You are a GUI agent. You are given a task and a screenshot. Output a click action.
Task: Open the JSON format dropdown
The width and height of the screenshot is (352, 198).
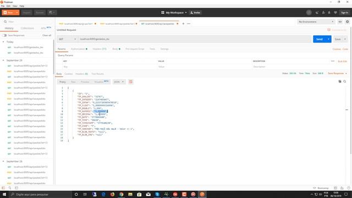(x=119, y=82)
